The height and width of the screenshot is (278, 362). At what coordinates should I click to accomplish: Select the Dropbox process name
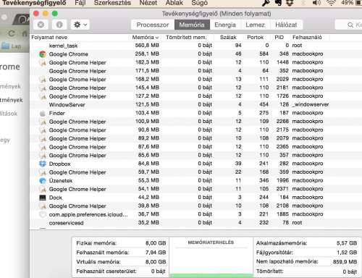[59, 164]
